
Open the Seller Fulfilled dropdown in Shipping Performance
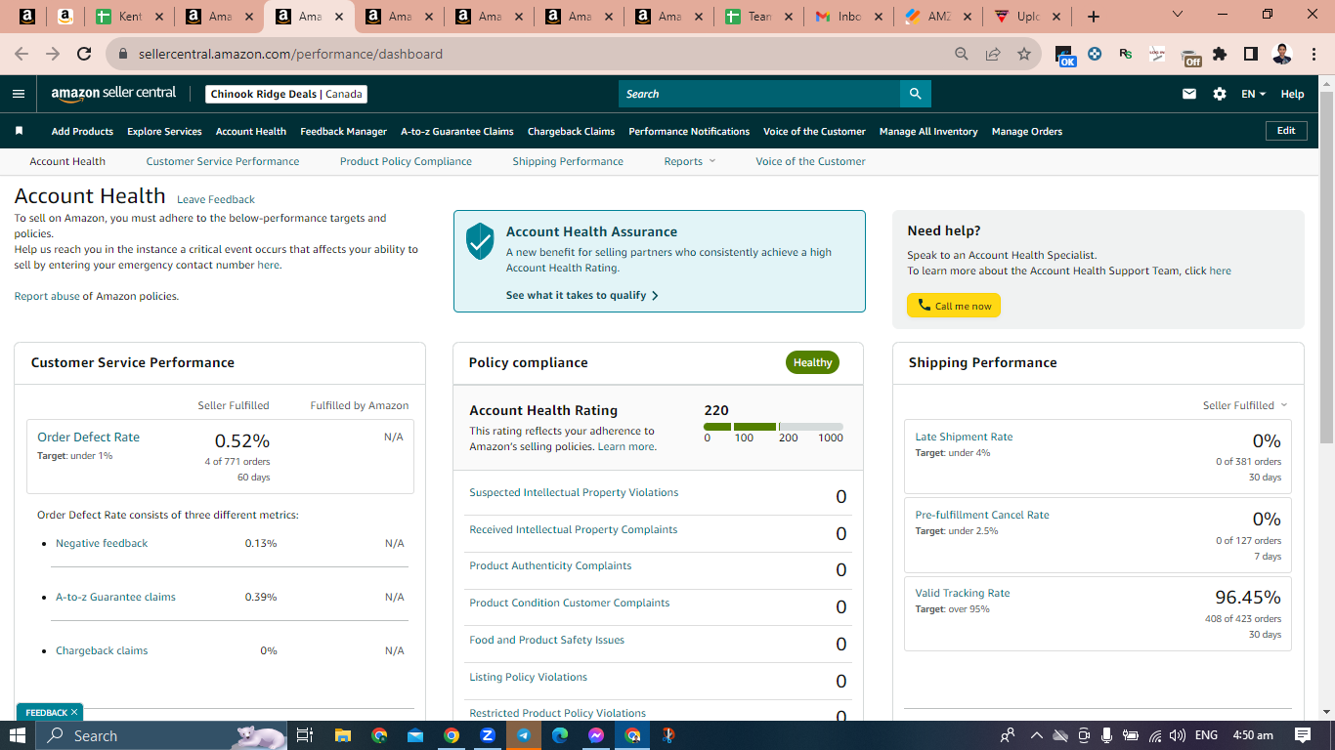point(1245,405)
